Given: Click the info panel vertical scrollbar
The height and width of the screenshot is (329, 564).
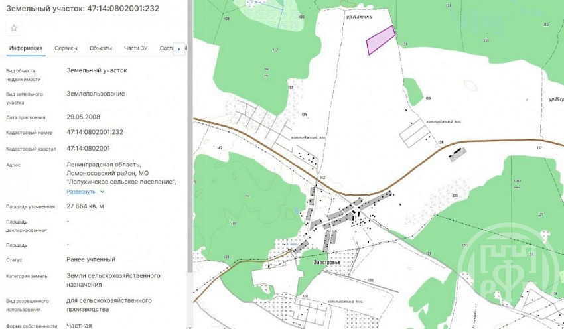Looking at the screenshot, I should tap(190, 133).
